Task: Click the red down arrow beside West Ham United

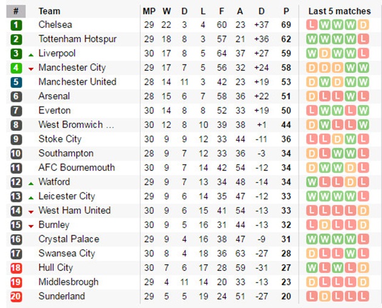Action: click(31, 212)
